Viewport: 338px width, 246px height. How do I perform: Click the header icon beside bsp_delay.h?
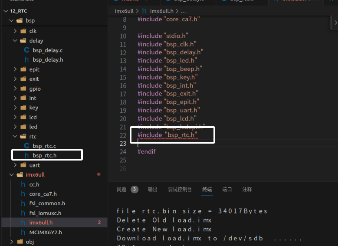[27, 60]
